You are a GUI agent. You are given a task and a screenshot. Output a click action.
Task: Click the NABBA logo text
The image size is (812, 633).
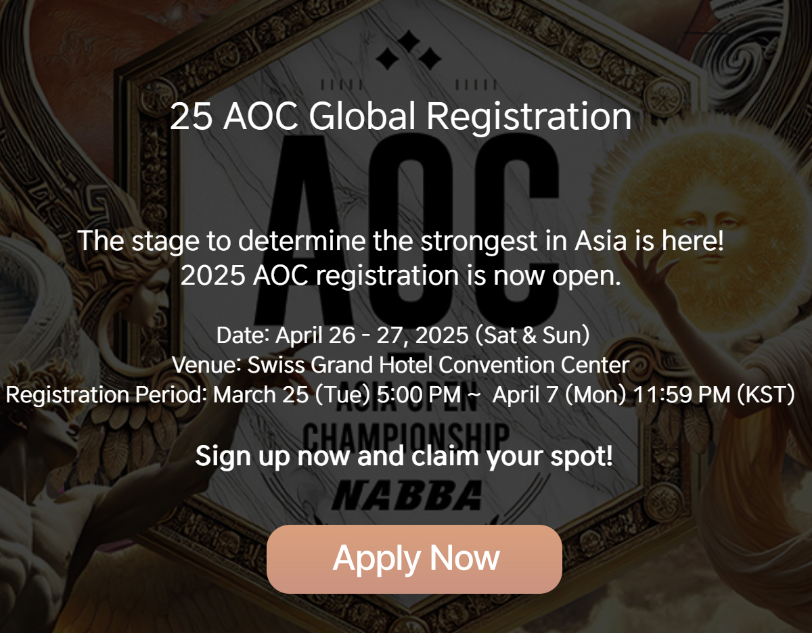407,496
